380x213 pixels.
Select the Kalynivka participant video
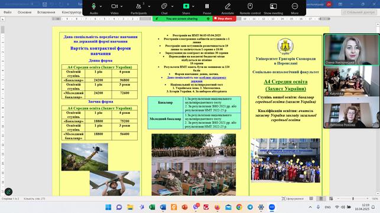pyautogui.click(x=352, y=81)
